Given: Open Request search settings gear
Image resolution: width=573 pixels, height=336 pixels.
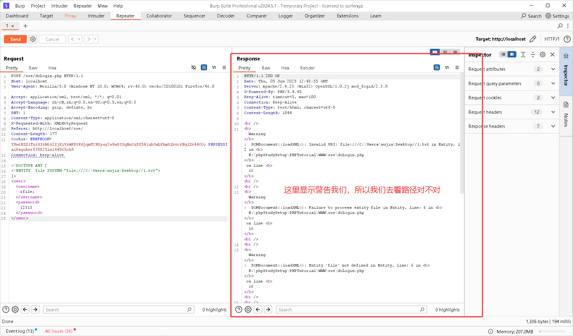Looking at the screenshot, I should (15, 309).
